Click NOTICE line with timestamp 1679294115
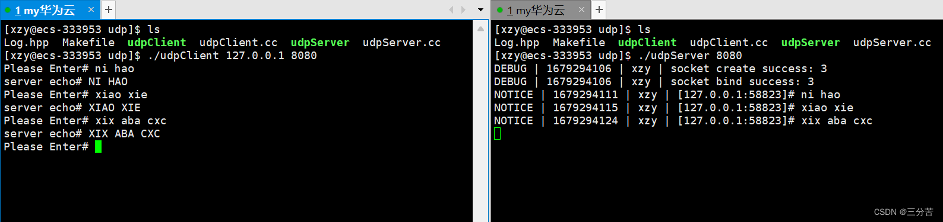This screenshot has width=943, height=222. tap(673, 108)
